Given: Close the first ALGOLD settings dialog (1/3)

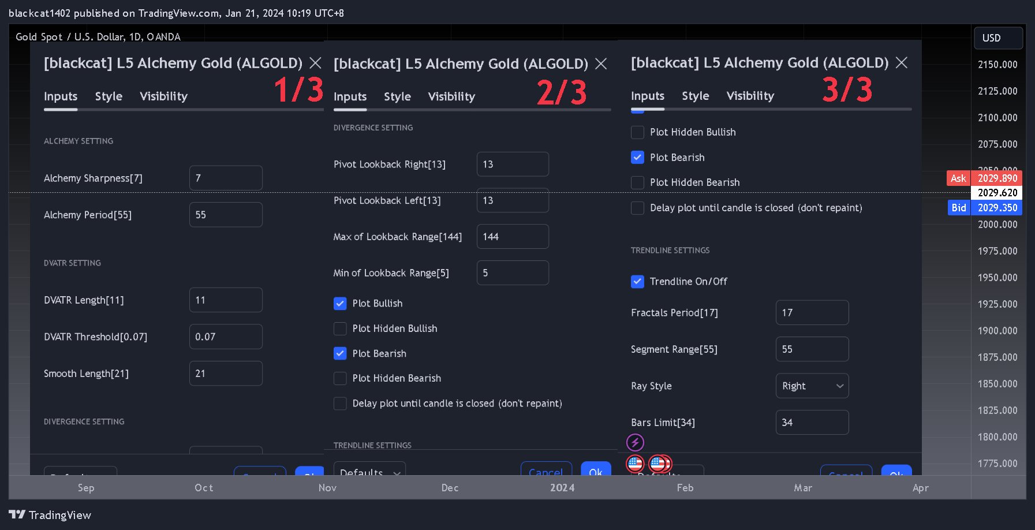Looking at the screenshot, I should [x=315, y=63].
